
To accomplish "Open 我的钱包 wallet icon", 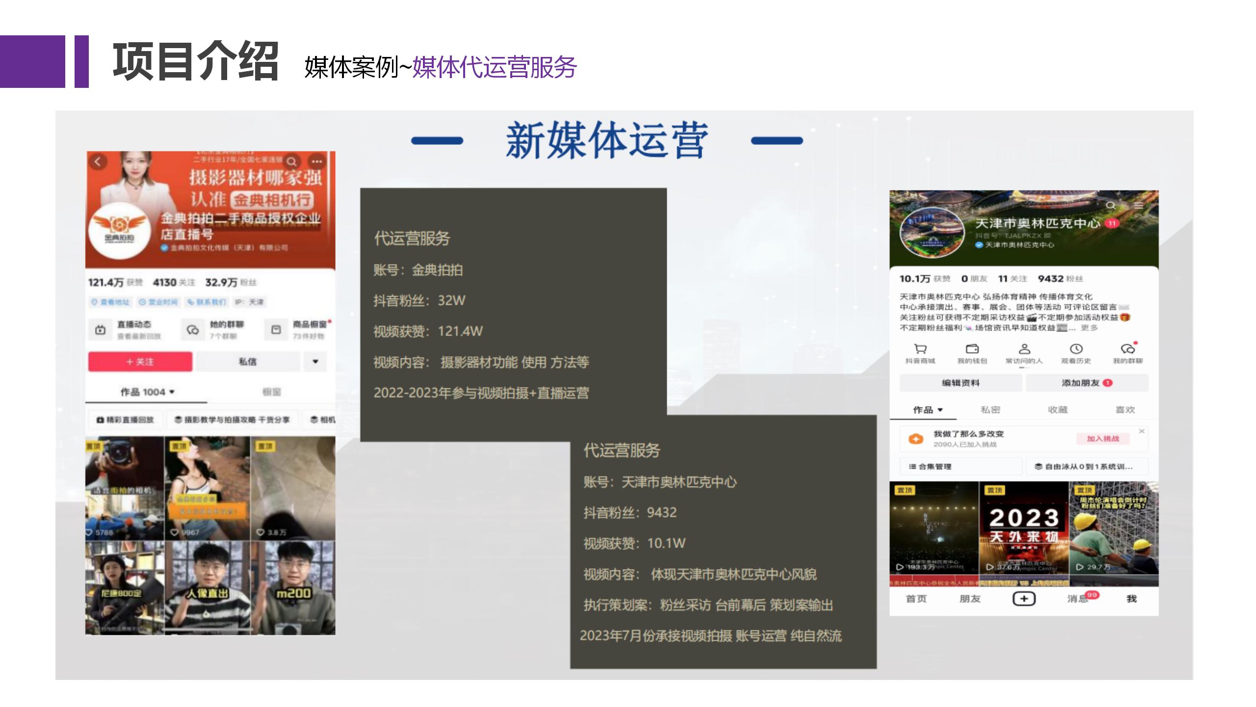I will tap(972, 349).
